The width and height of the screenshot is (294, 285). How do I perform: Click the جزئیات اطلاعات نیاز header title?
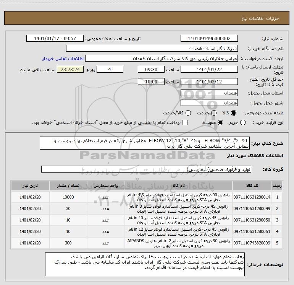[x=260, y=18]
